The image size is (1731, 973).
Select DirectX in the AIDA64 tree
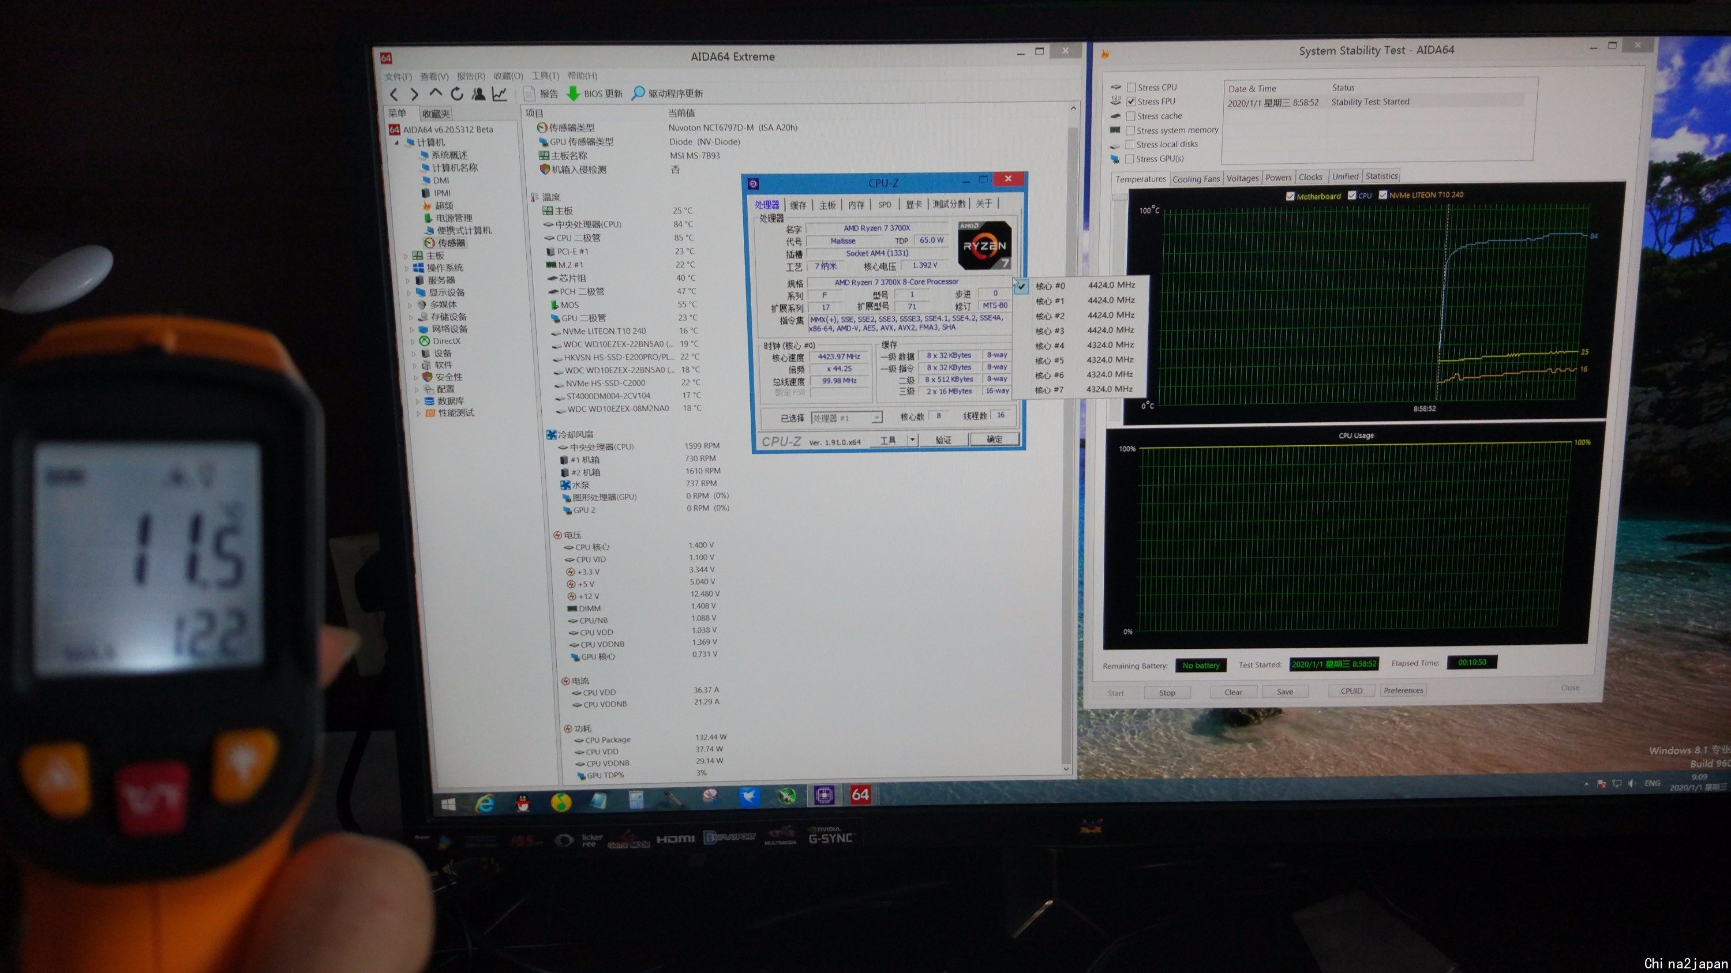tap(440, 341)
